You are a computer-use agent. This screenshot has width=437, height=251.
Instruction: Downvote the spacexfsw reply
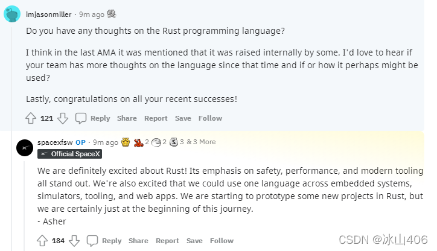click(x=74, y=241)
